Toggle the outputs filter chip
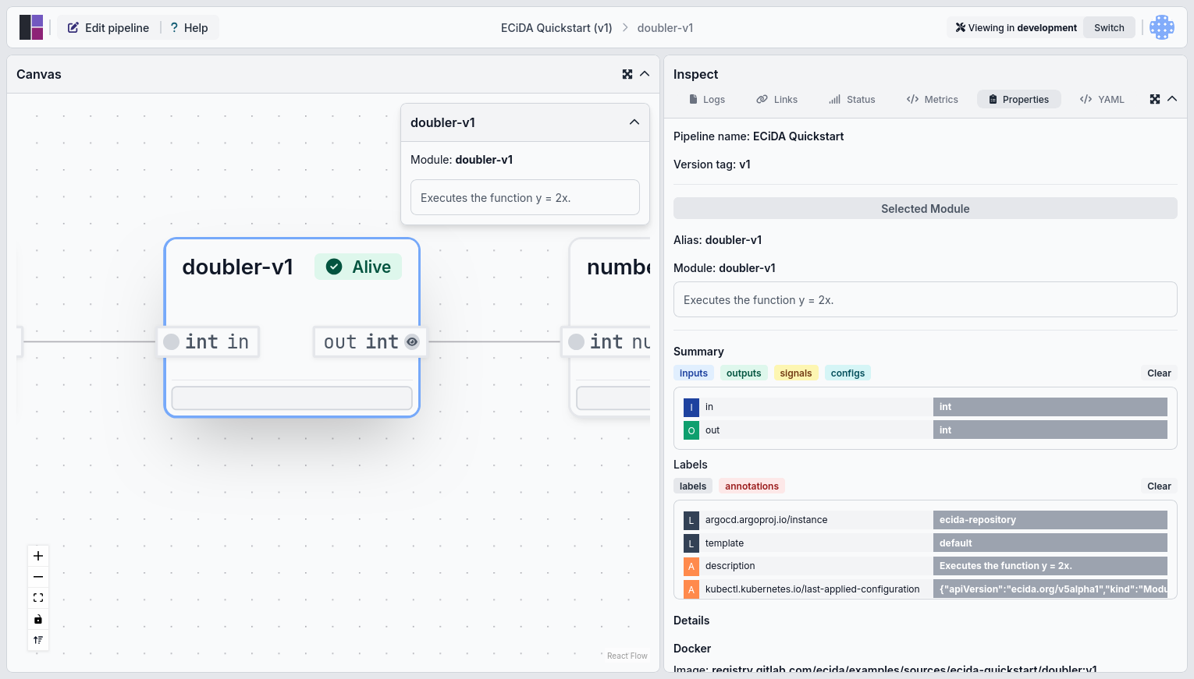This screenshot has width=1194, height=679. click(x=744, y=373)
